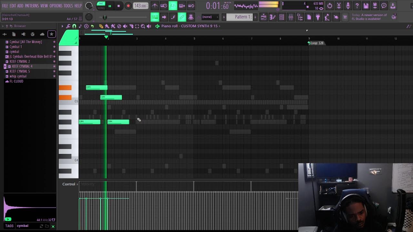Toggle multilink to controllers
Viewport: 413px width, 232px height.
click(182, 17)
